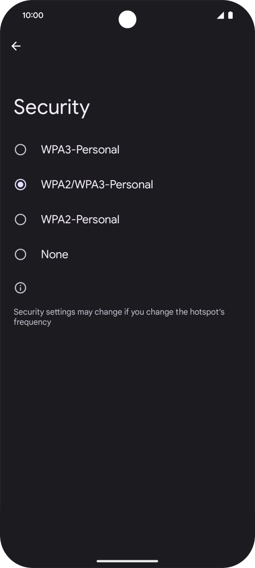Tap the None option text
This screenshot has width=255, height=568.
(54, 254)
